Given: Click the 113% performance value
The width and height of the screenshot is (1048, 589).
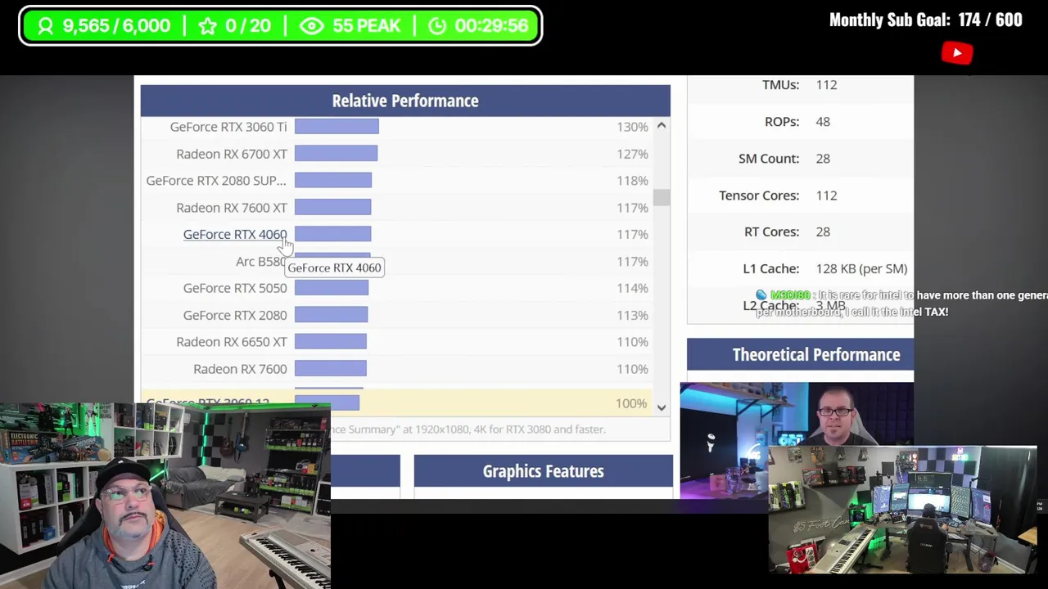Looking at the screenshot, I should (x=632, y=315).
